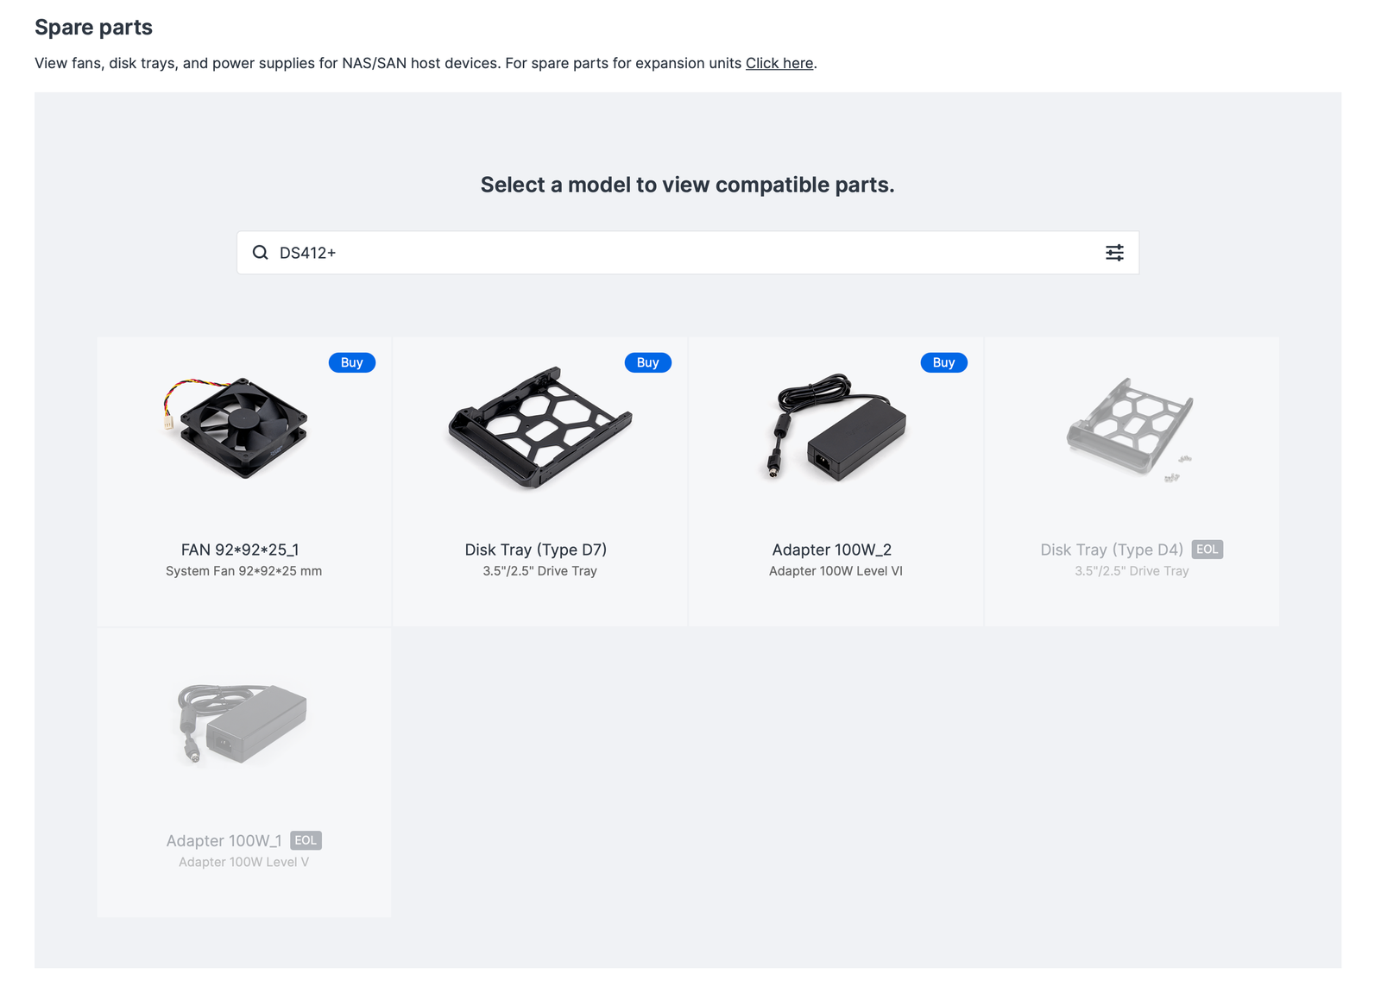This screenshot has height=999, width=1381.
Task: Open the Adapter 100W_1 product image
Action: (x=243, y=723)
